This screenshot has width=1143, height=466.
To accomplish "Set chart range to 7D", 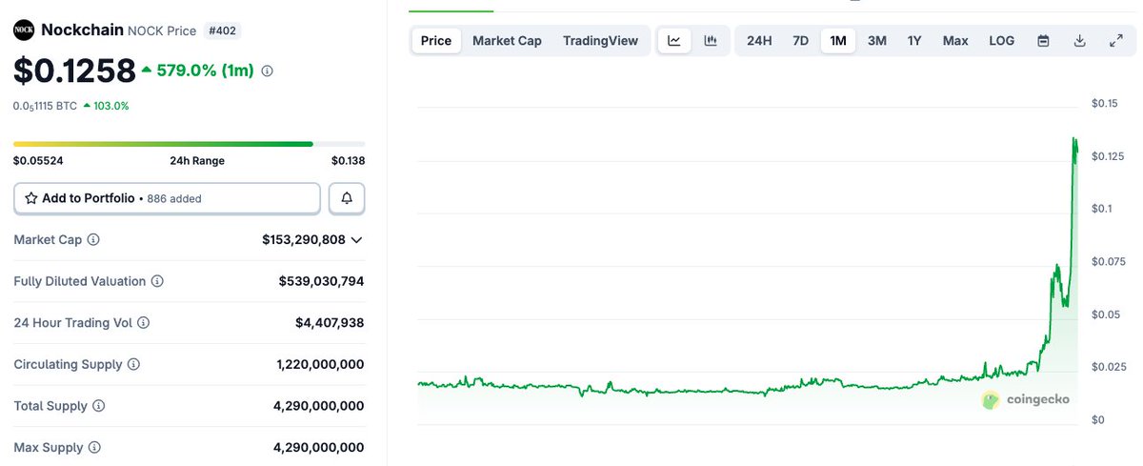I will pos(801,41).
